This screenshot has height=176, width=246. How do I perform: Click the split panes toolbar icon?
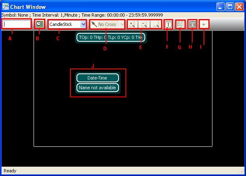click(x=180, y=24)
